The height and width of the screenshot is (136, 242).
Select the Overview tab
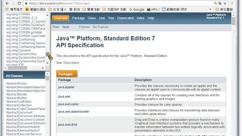point(60,18)
